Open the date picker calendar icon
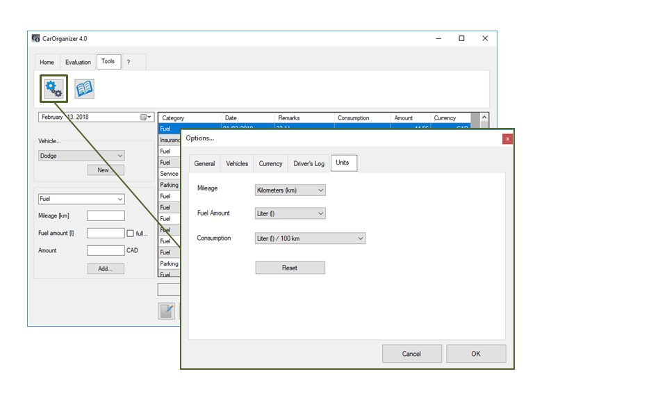The image size is (667, 417). coord(146,117)
